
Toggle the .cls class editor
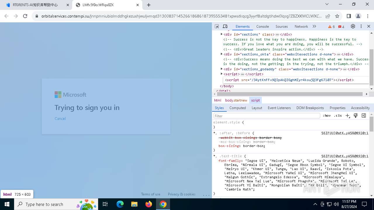(338, 116)
